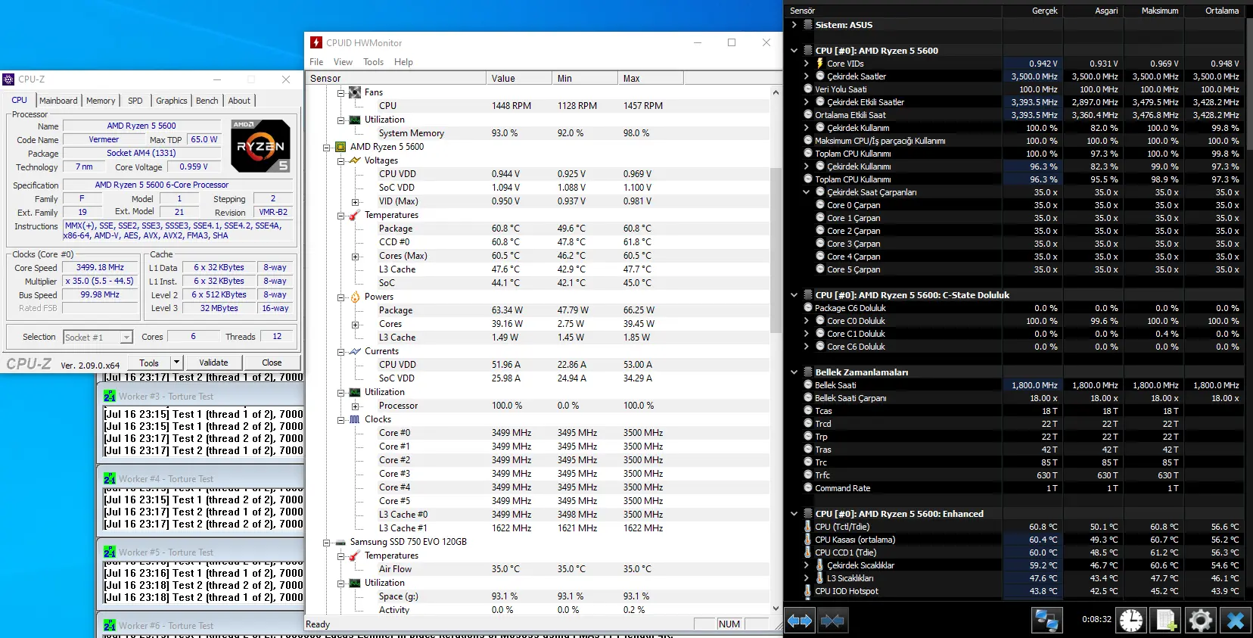1253x638 pixels.
Task: Click the Core VIDs lightning icon in HWiNFO
Action: pos(819,64)
